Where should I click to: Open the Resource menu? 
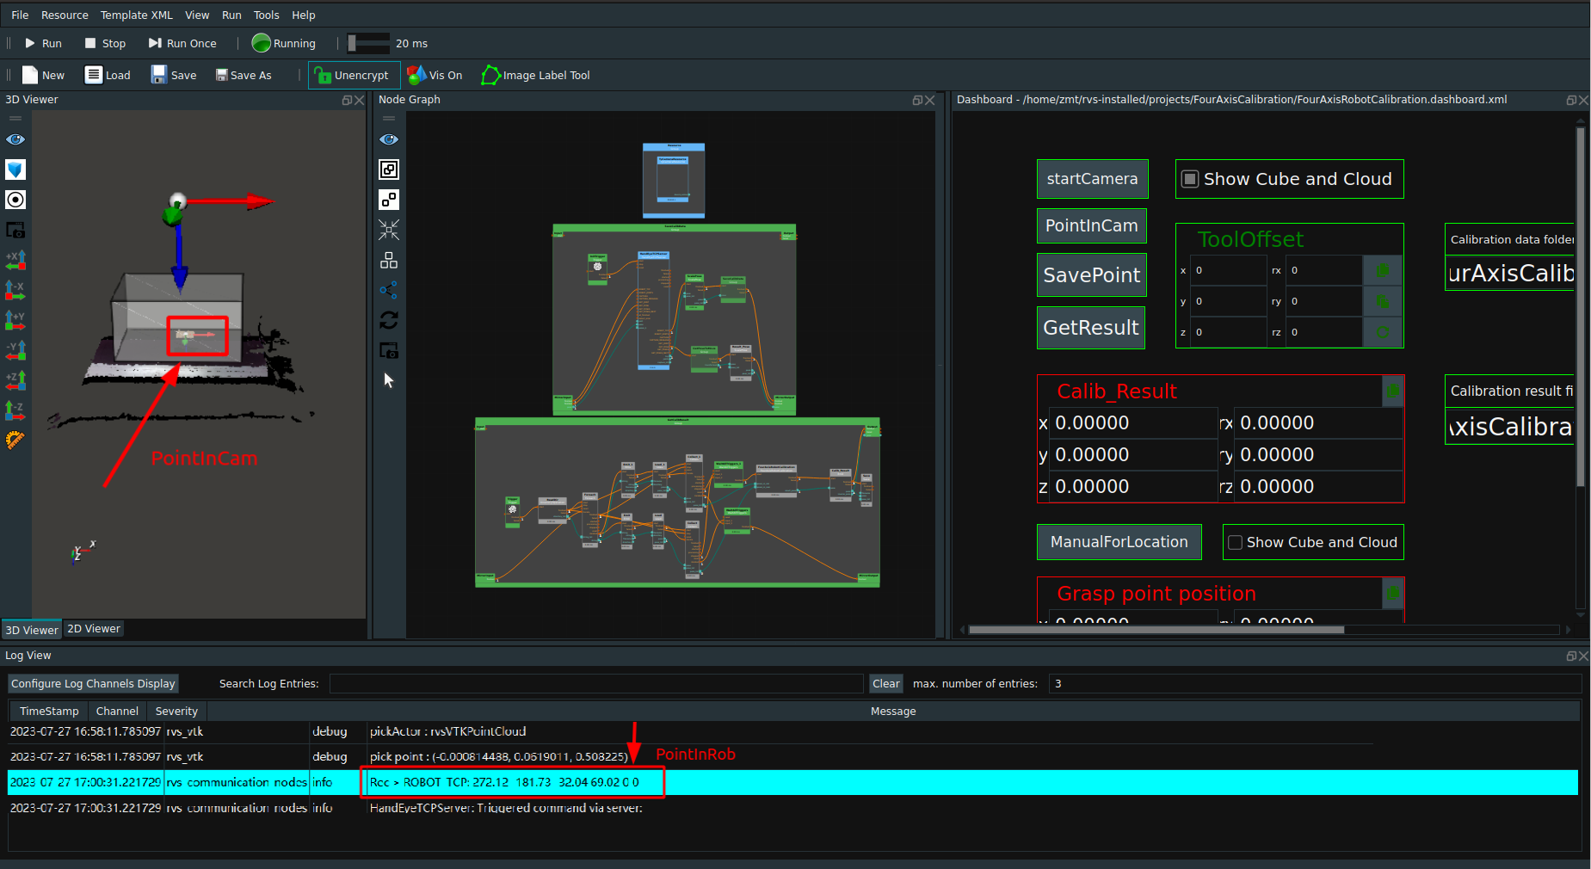[65, 15]
